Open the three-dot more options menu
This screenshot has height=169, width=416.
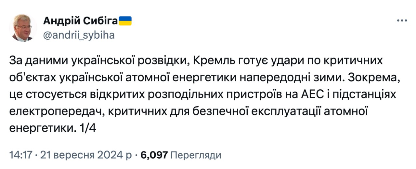click(x=402, y=21)
